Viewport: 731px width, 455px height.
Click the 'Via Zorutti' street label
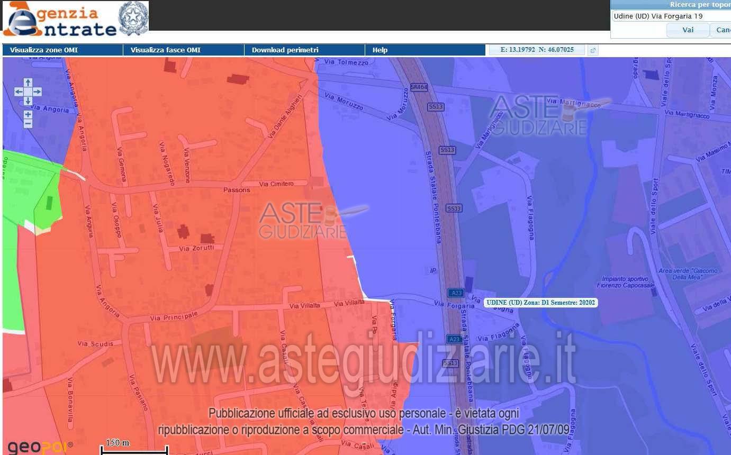coord(196,248)
